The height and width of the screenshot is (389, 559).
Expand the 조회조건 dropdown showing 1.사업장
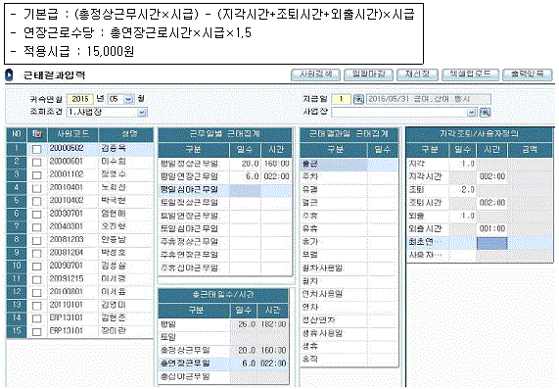pos(142,113)
